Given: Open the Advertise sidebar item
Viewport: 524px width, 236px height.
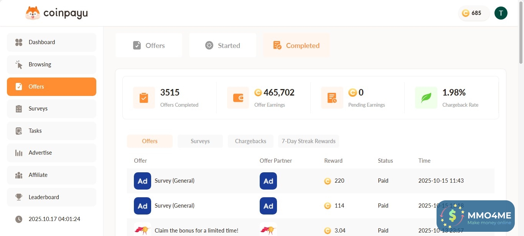Looking at the screenshot, I should 51,153.
